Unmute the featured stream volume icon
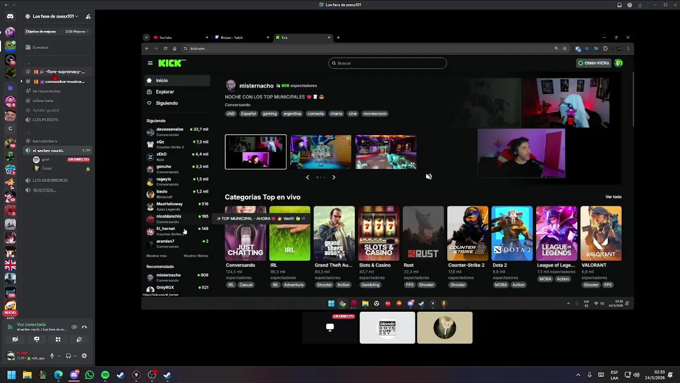Image resolution: width=680 pixels, height=383 pixels. click(x=429, y=177)
